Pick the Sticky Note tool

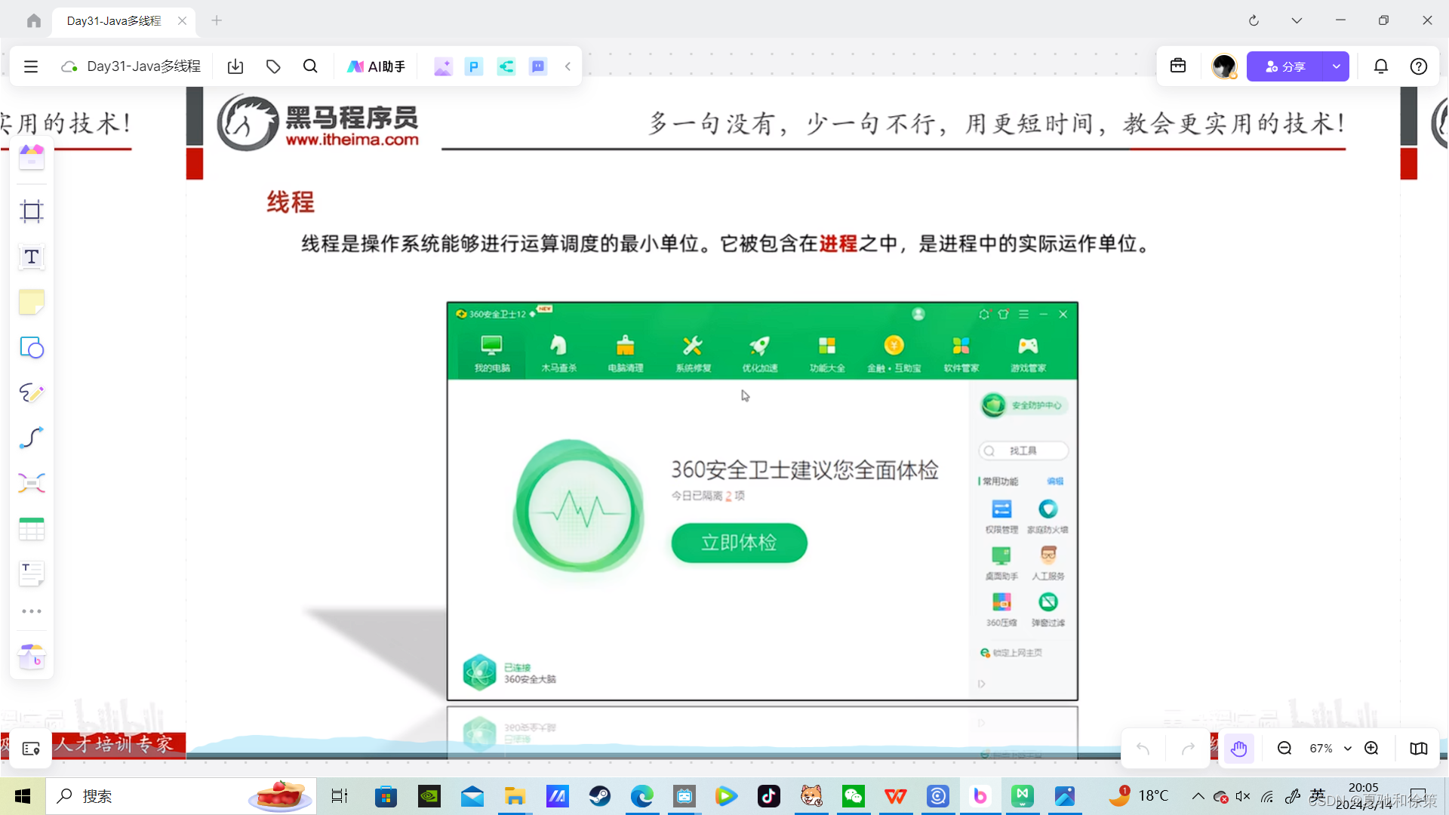click(x=31, y=303)
